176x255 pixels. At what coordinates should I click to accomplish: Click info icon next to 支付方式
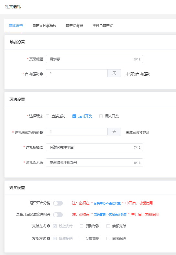(49, 226)
